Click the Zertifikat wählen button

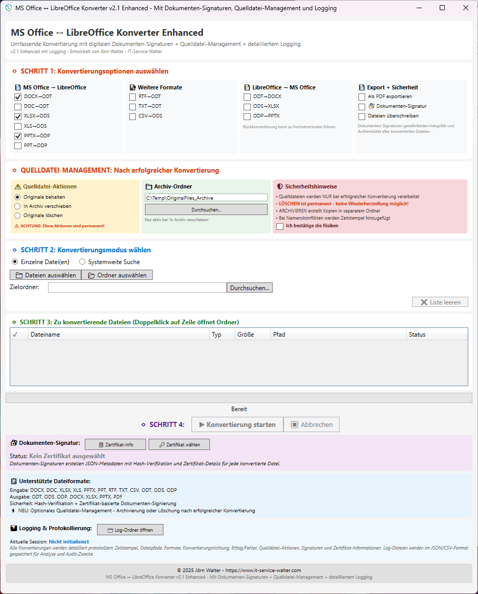(179, 445)
